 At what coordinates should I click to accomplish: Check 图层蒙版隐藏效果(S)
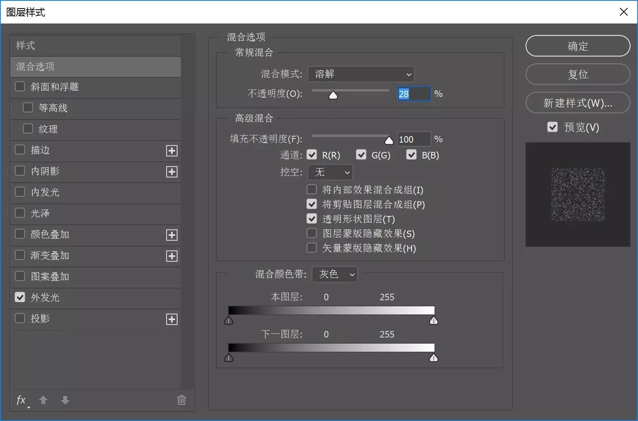(x=312, y=233)
